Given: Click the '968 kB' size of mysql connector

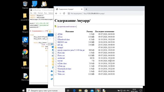Looking at the screenshot, I should click(91, 50).
